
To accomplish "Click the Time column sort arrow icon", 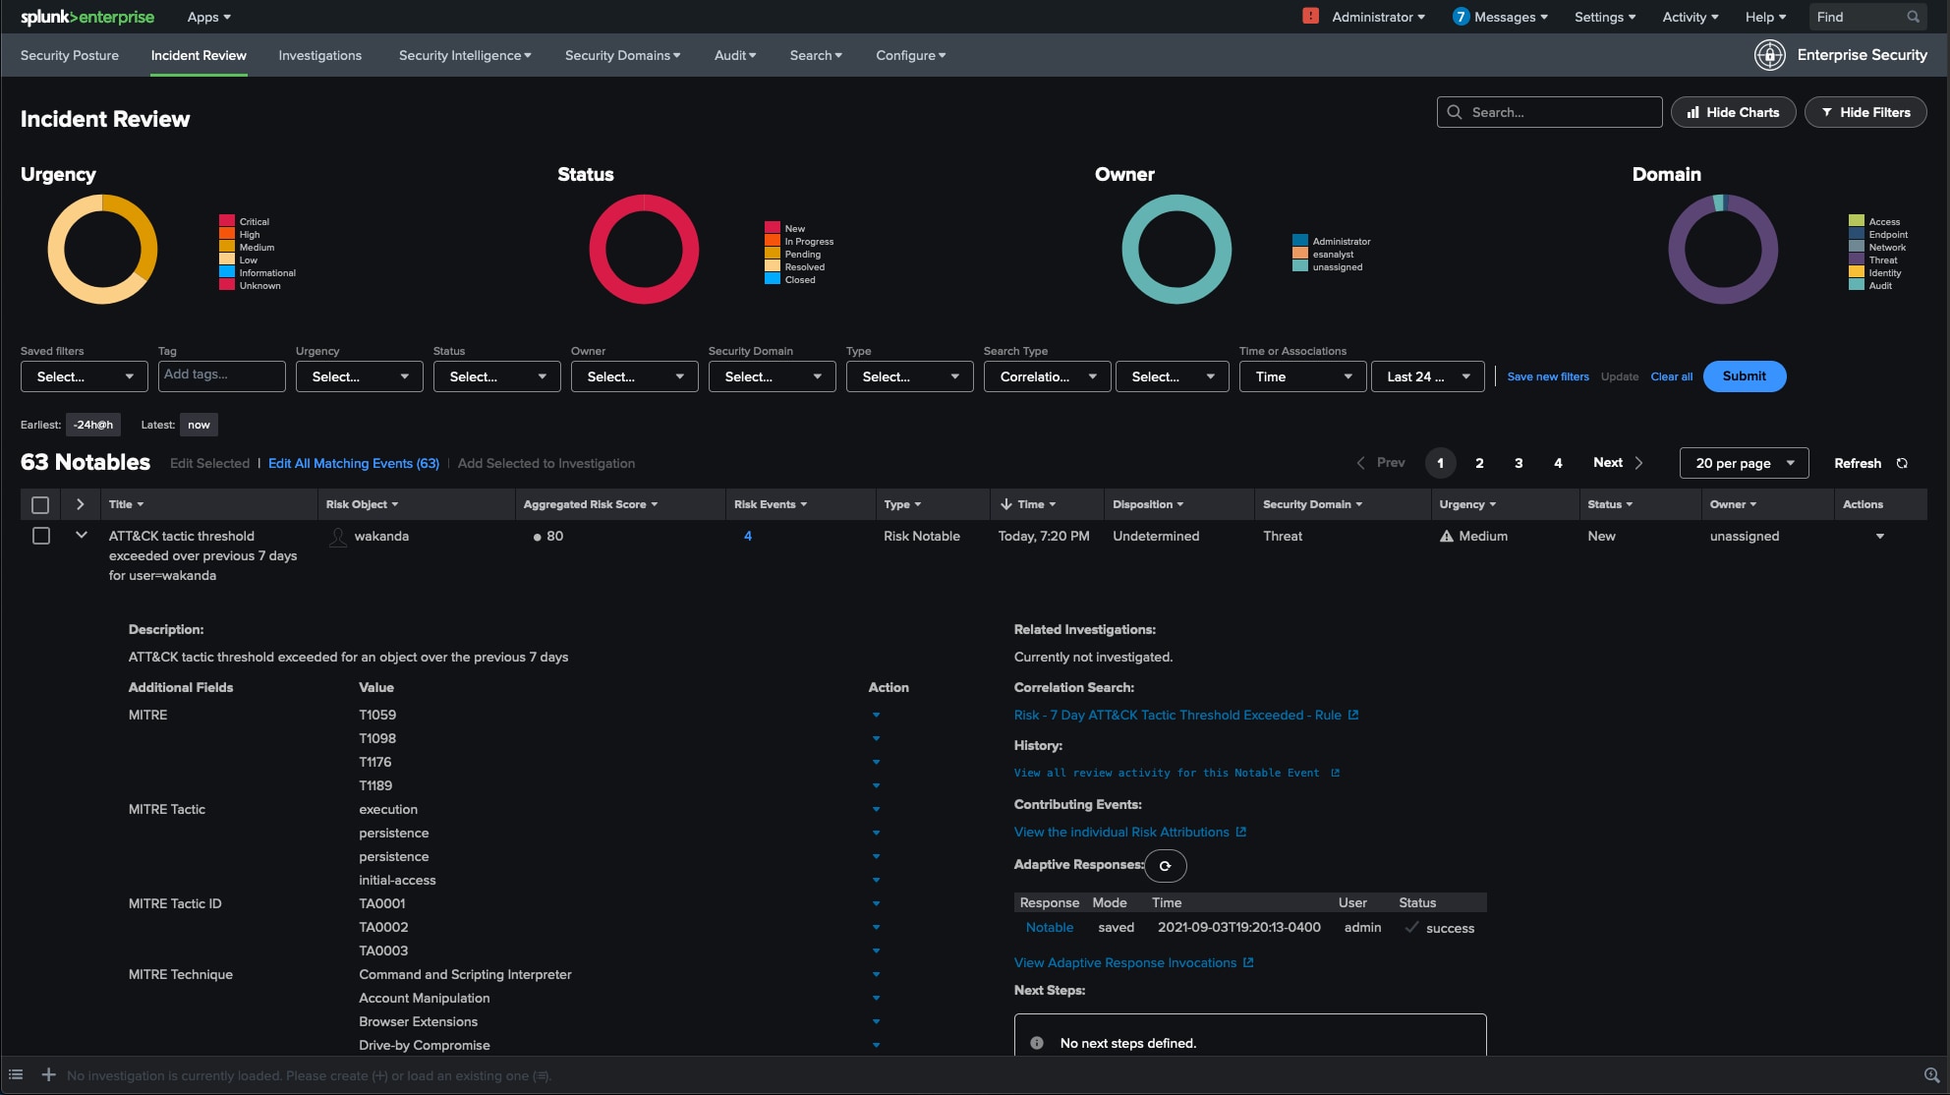I will 1005,504.
